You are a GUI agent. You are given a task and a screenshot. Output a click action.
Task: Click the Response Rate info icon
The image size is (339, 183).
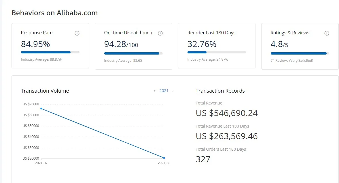(77, 33)
